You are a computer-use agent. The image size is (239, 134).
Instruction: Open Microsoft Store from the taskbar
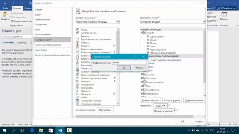click(x=51, y=130)
